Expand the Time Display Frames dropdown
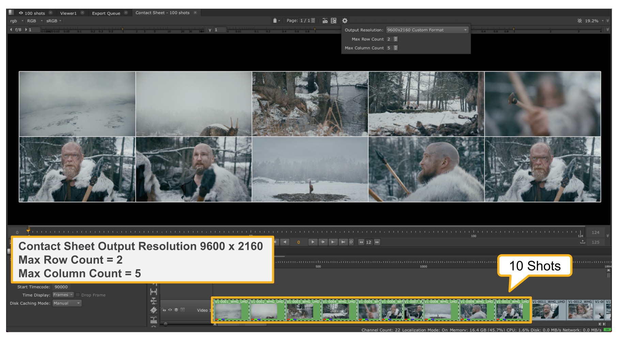 [x=63, y=295]
